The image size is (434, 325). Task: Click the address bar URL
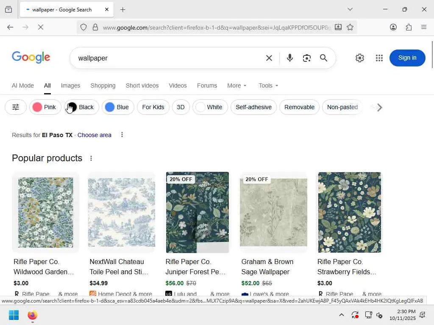pos(217,28)
